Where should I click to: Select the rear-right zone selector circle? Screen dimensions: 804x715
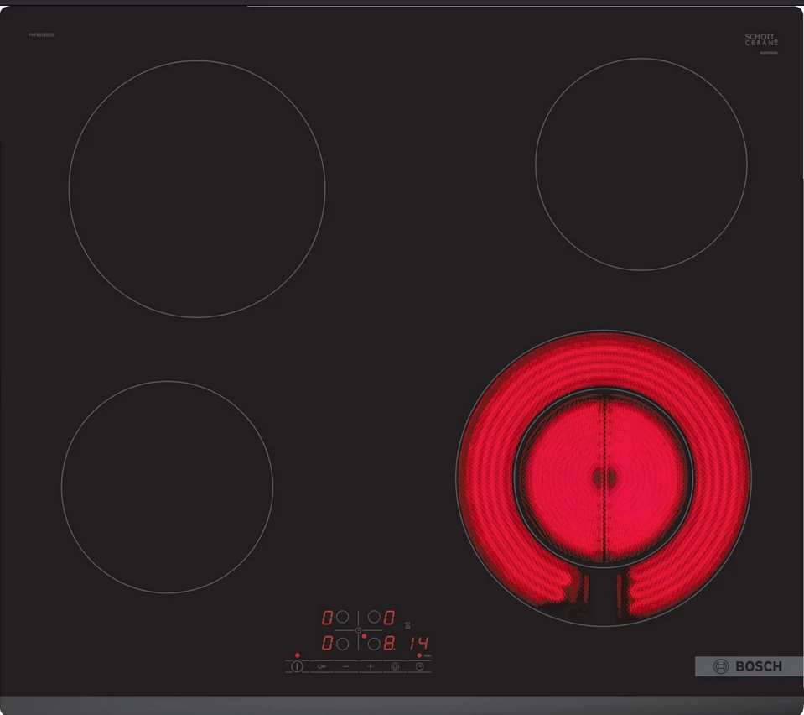pyautogui.click(x=373, y=618)
